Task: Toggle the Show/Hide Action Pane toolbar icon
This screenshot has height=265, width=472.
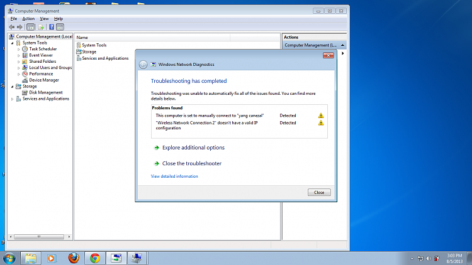Action: 60,27
